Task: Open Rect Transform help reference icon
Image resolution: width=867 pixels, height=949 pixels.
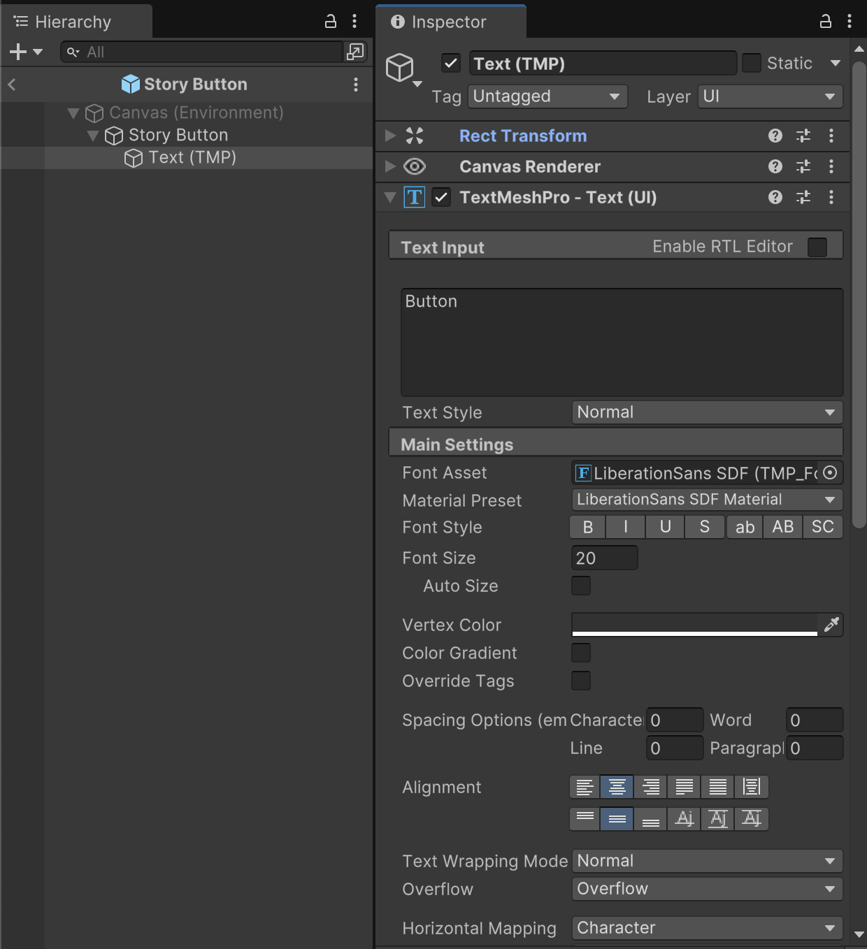Action: tap(775, 136)
